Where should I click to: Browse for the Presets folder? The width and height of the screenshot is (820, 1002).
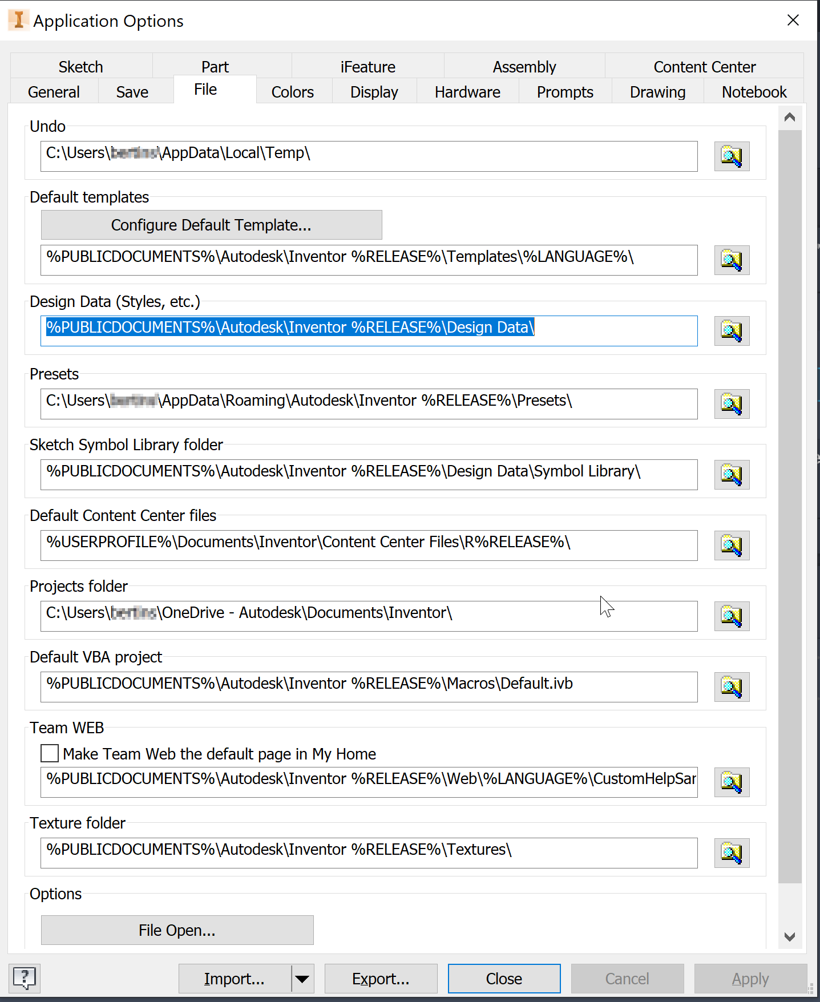coord(732,404)
